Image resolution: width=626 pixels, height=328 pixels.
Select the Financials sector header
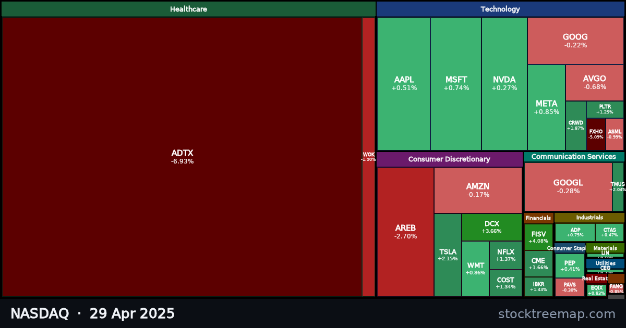[x=538, y=218]
